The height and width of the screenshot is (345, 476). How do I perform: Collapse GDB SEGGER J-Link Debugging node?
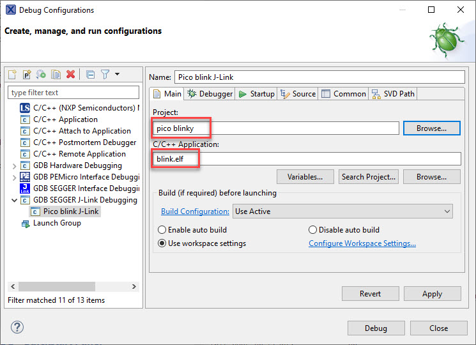pos(15,200)
